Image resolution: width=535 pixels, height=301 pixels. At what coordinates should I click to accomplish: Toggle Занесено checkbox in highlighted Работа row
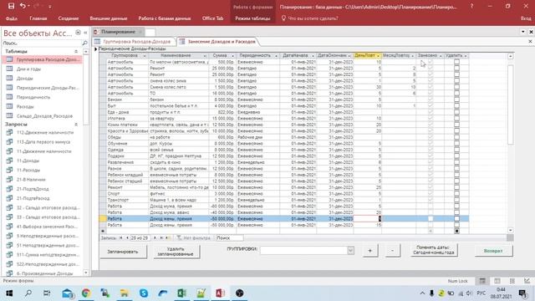tap(431, 219)
